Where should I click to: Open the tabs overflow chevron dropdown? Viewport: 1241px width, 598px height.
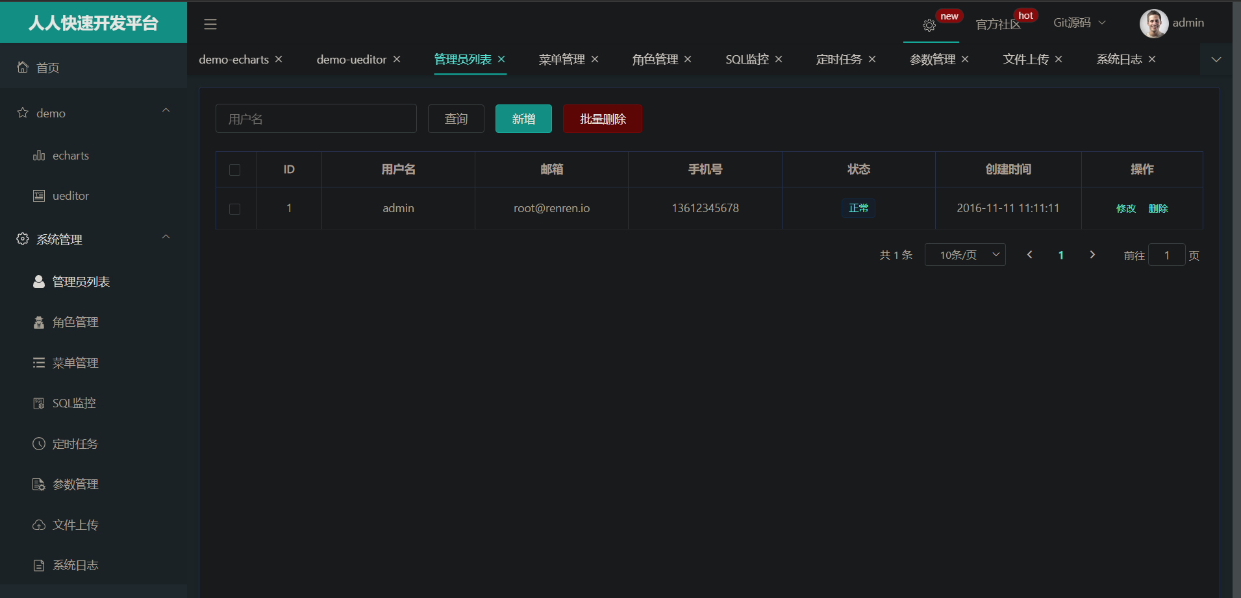1216,60
